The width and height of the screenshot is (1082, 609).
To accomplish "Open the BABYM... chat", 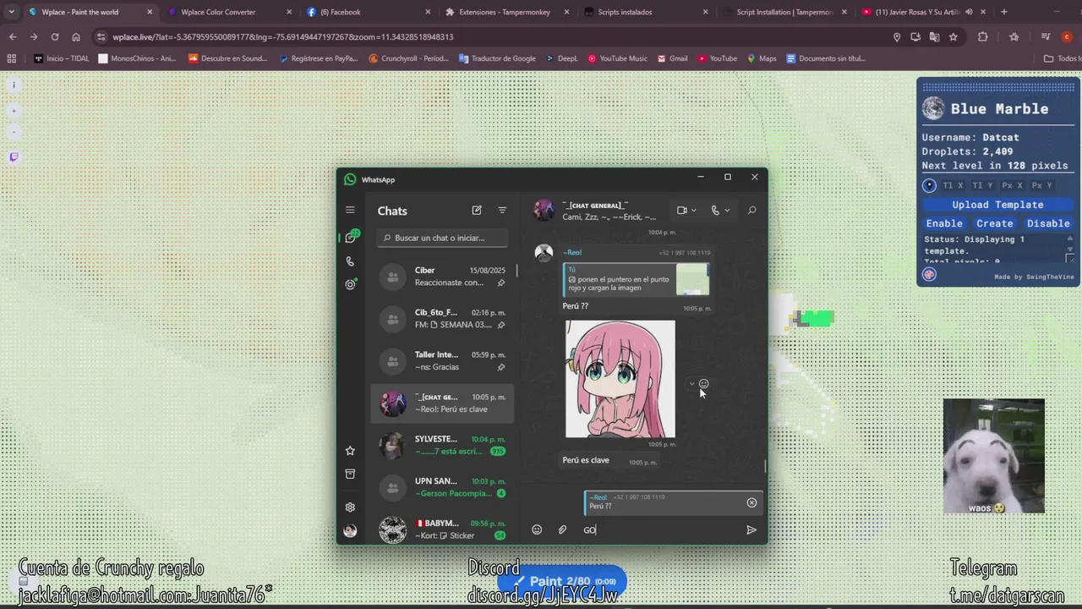I will pyautogui.click(x=442, y=529).
